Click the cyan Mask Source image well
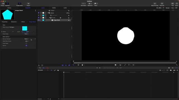The image size is (179, 100). click(x=25, y=28)
